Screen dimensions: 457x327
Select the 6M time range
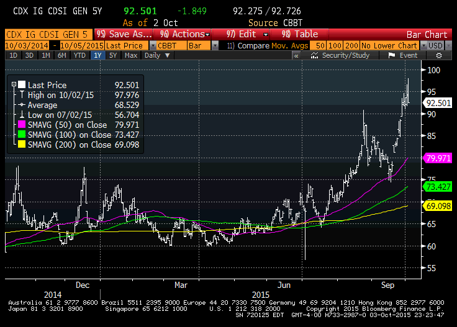tap(62, 55)
